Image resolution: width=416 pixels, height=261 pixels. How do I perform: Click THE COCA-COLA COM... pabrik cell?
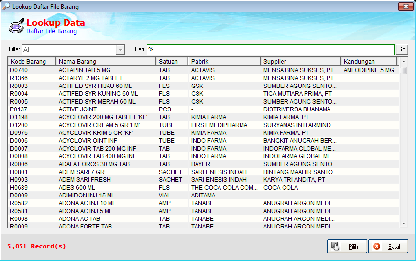224,188
